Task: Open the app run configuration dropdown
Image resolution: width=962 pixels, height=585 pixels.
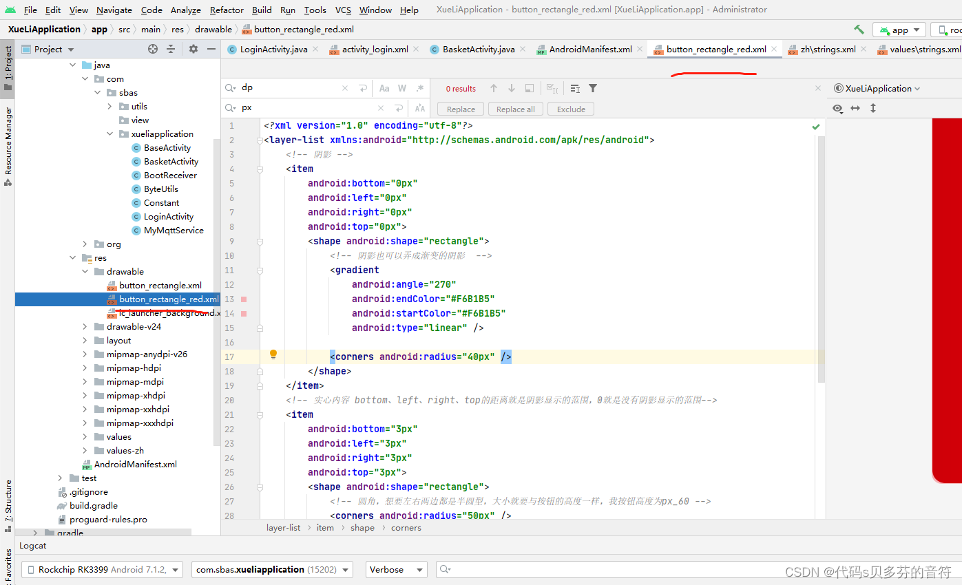Action: (899, 30)
